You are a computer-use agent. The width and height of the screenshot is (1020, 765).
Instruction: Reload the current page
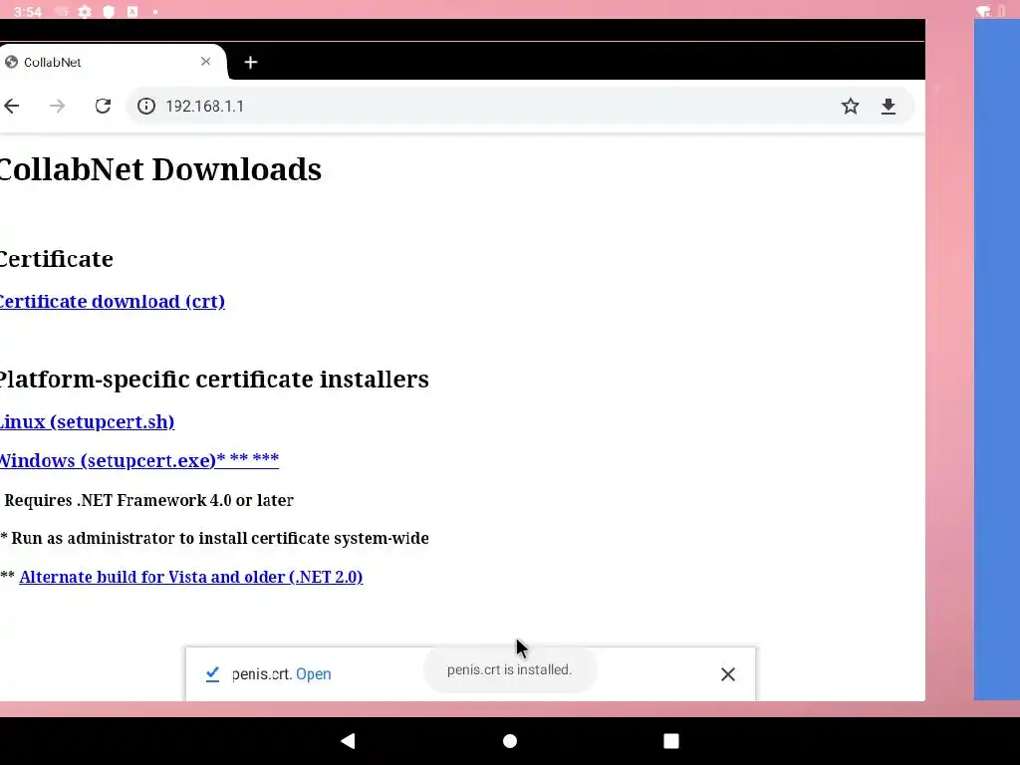click(x=103, y=106)
